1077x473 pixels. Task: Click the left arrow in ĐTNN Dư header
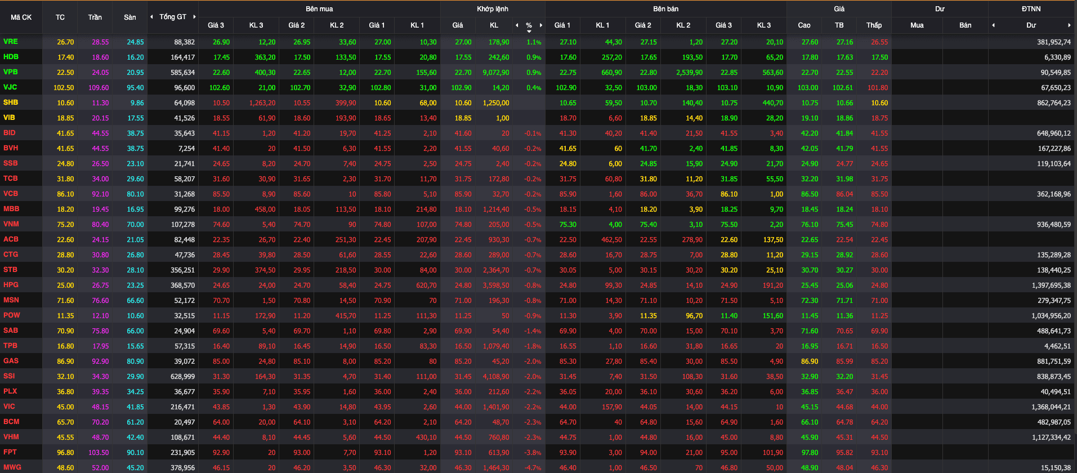(994, 25)
